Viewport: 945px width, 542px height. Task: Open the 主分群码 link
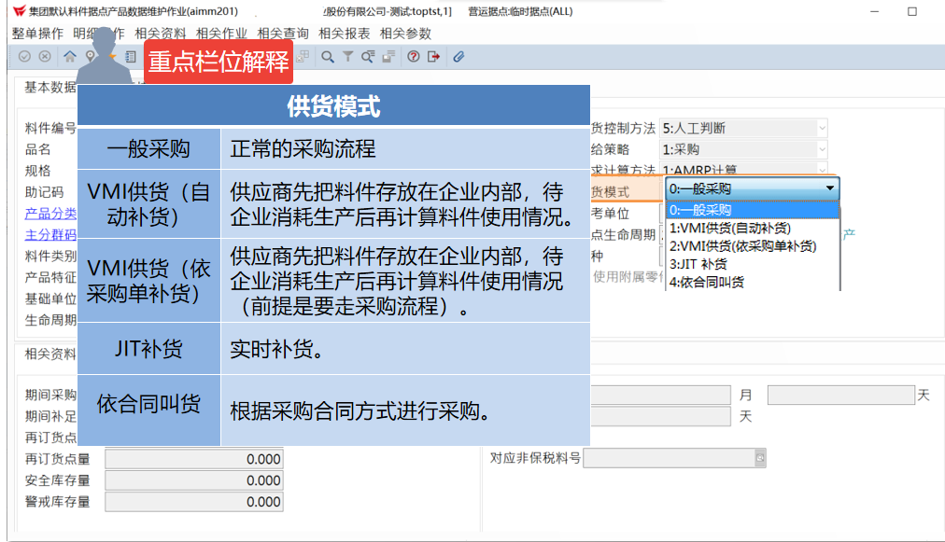(x=50, y=235)
